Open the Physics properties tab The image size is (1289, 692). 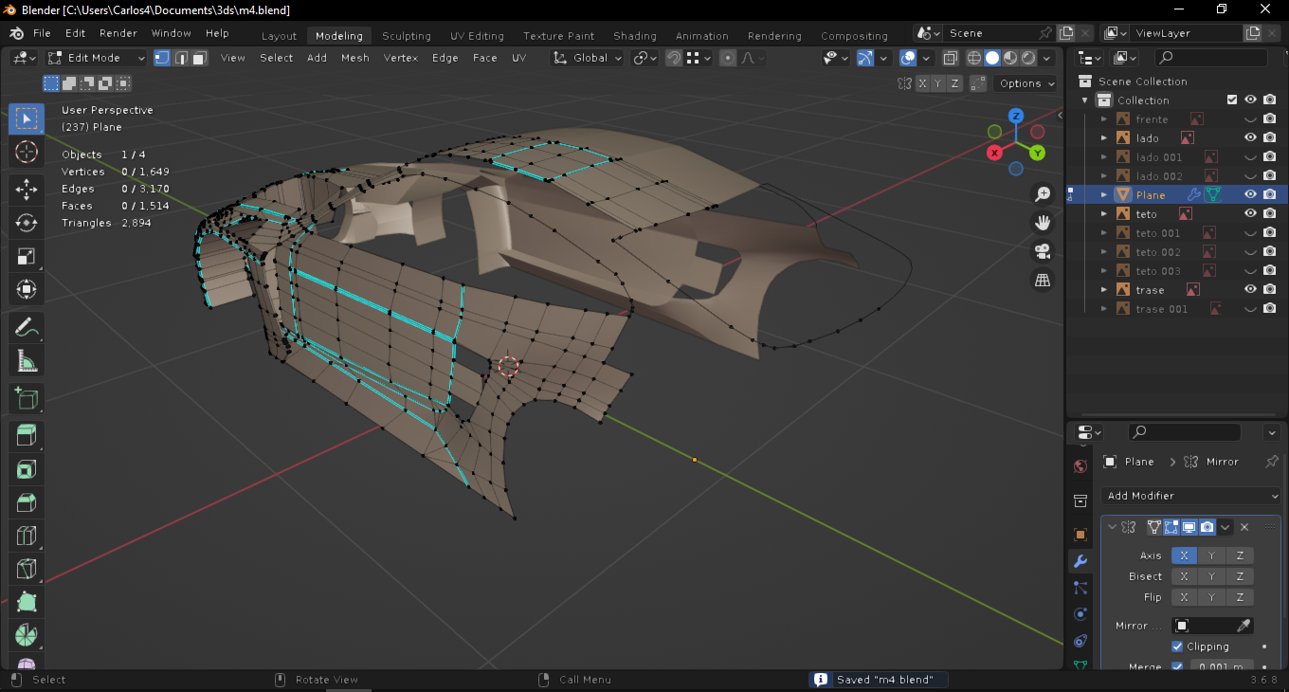click(x=1080, y=614)
